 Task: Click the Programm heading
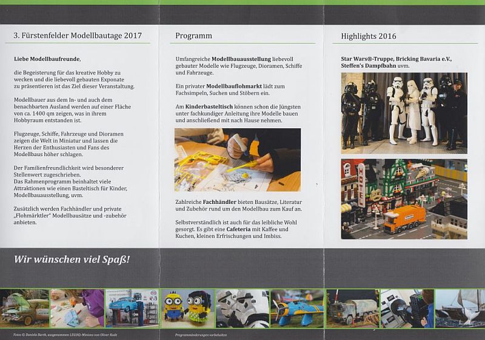(x=193, y=36)
